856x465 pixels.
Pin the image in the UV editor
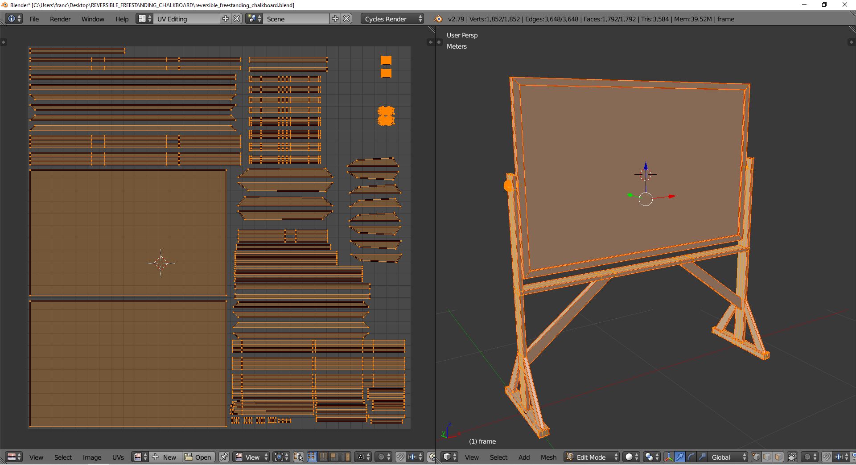pos(224,457)
